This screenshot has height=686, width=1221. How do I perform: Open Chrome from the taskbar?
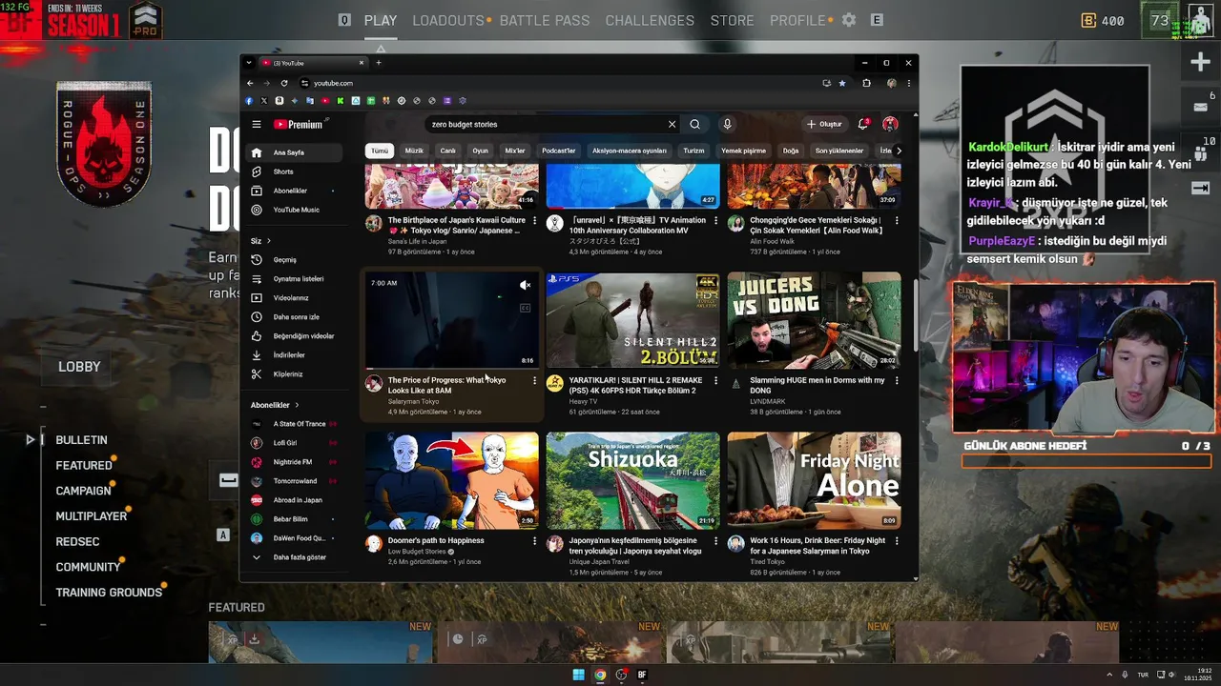point(600,675)
